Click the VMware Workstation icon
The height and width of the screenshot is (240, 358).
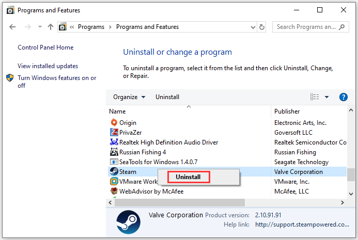[x=114, y=181]
